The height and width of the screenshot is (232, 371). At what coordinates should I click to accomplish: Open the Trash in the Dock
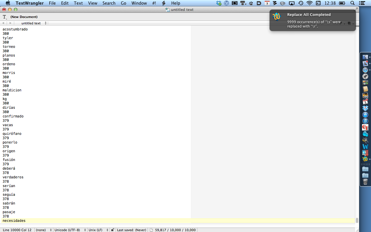pos(365,182)
